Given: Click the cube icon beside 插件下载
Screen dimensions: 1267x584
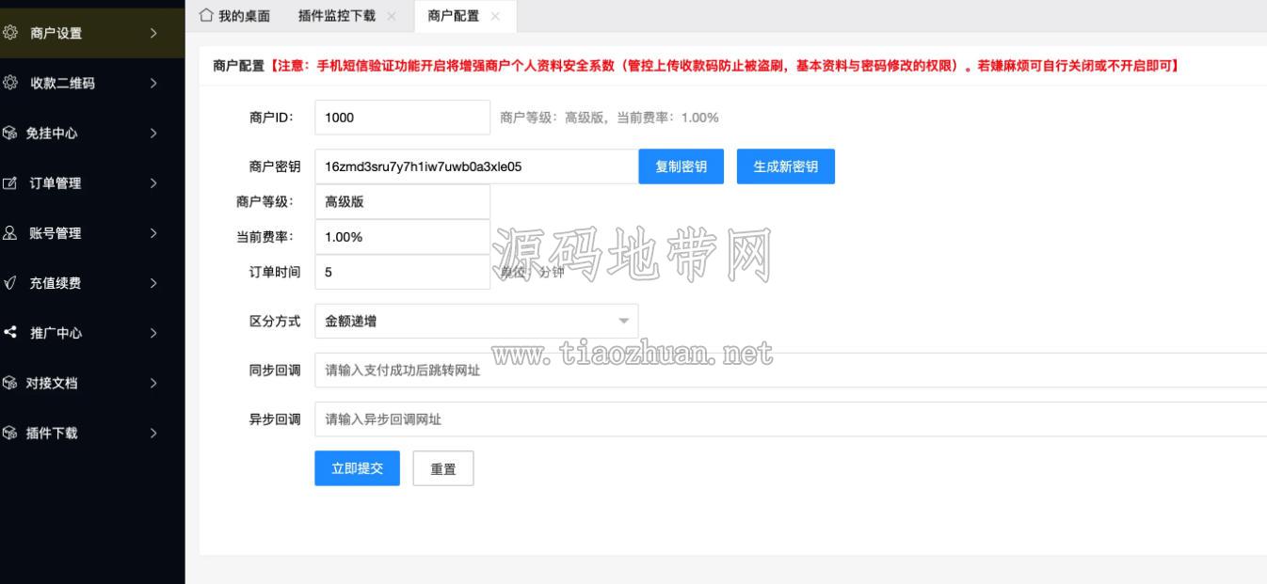Looking at the screenshot, I should pyautogui.click(x=9, y=433).
